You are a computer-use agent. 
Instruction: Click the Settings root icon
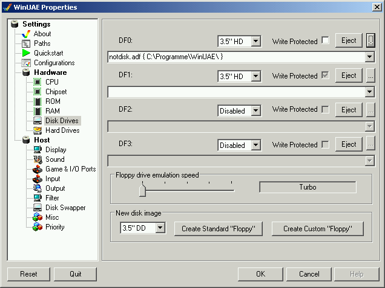(15, 24)
